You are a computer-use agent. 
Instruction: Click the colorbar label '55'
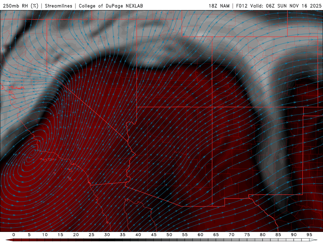click(185, 235)
